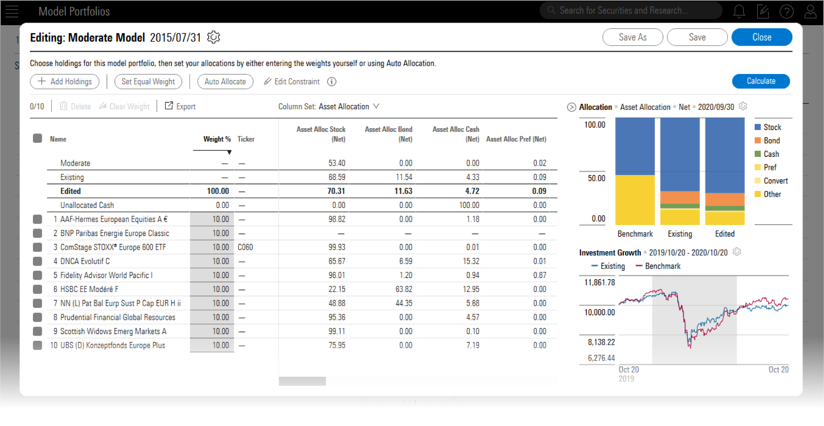
Task: Click the Auto Allocate button
Action: pyautogui.click(x=225, y=82)
